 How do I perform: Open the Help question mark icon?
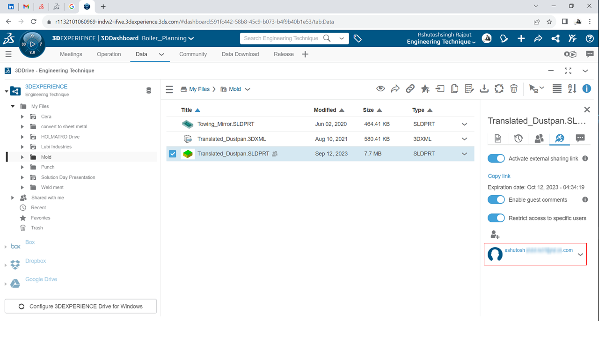point(590,38)
